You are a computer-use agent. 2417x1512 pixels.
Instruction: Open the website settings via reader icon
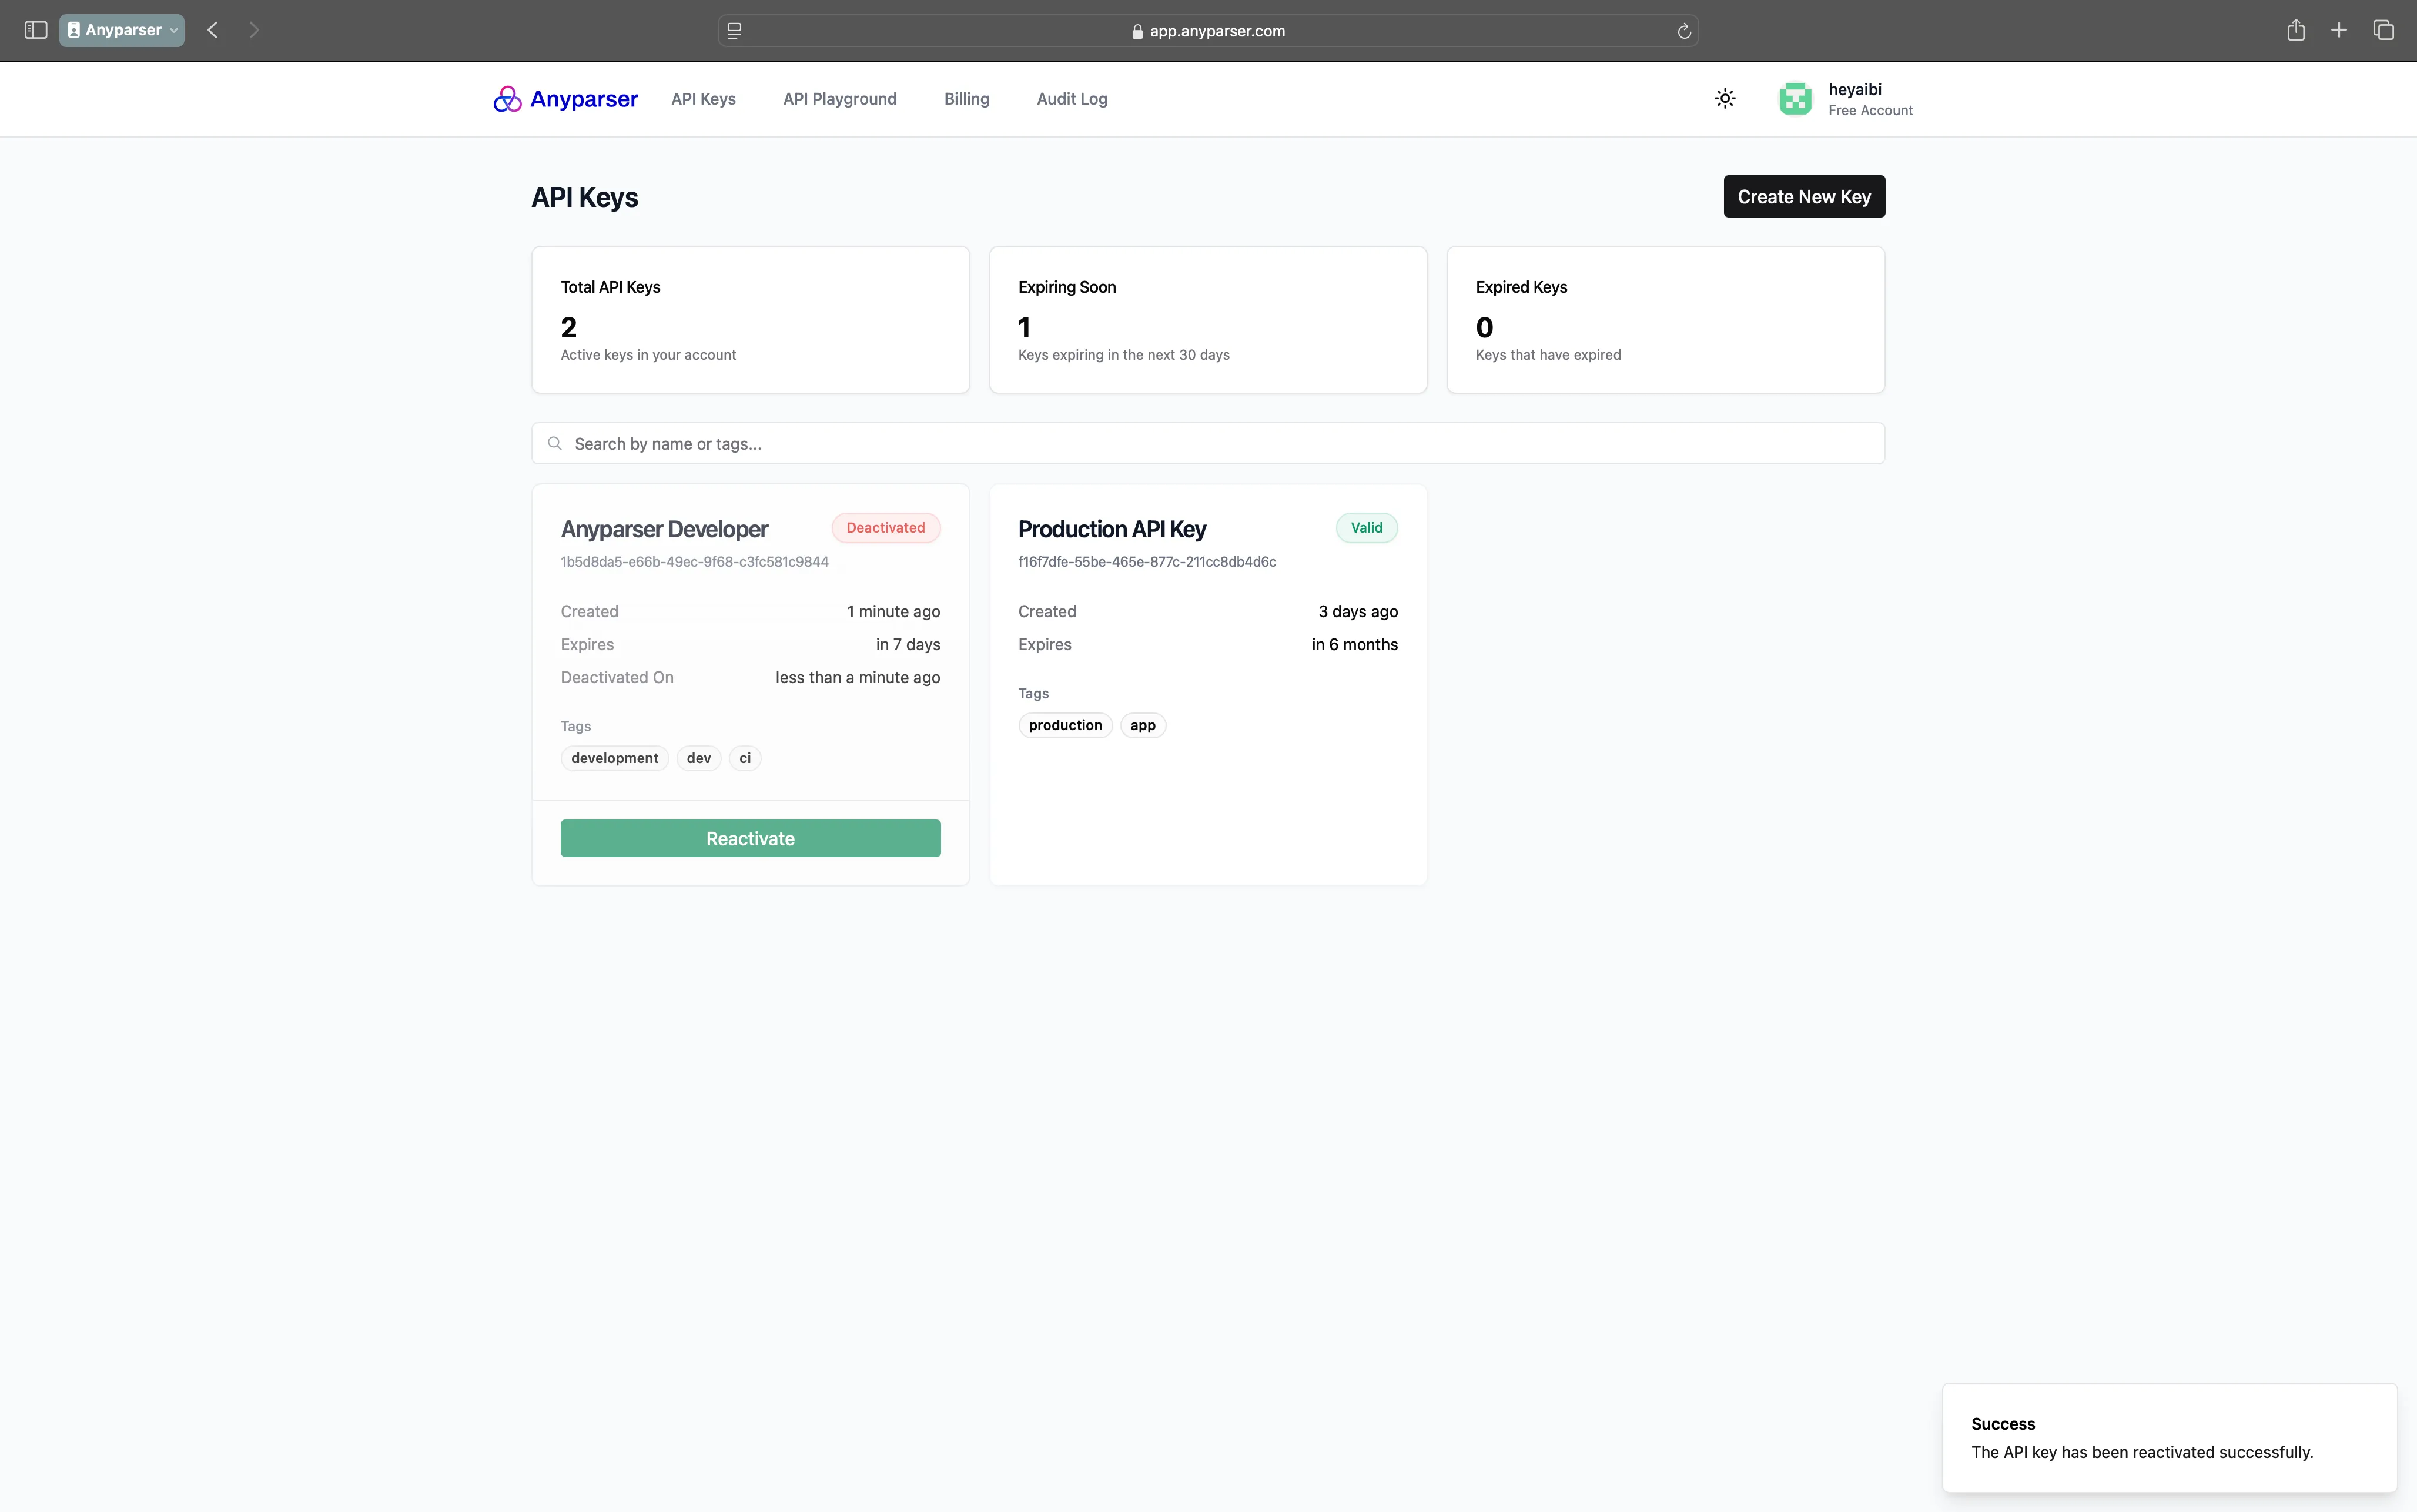tap(734, 31)
